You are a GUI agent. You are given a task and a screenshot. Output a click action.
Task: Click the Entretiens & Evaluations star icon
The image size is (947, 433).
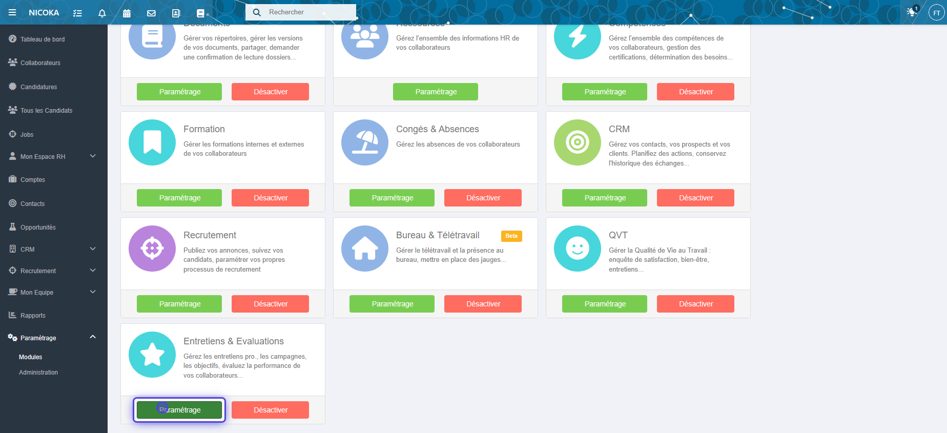tap(152, 355)
